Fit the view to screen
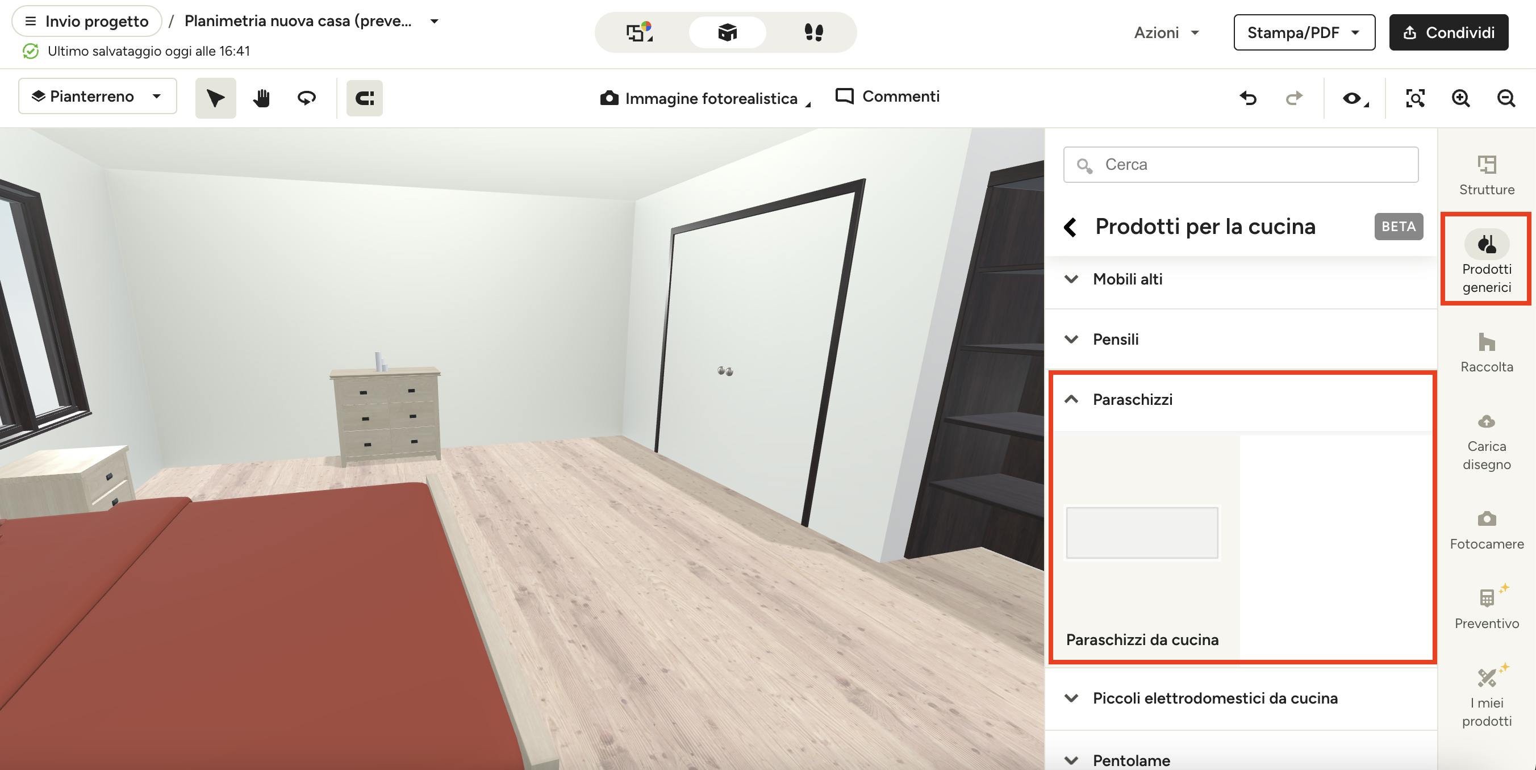 tap(1415, 98)
